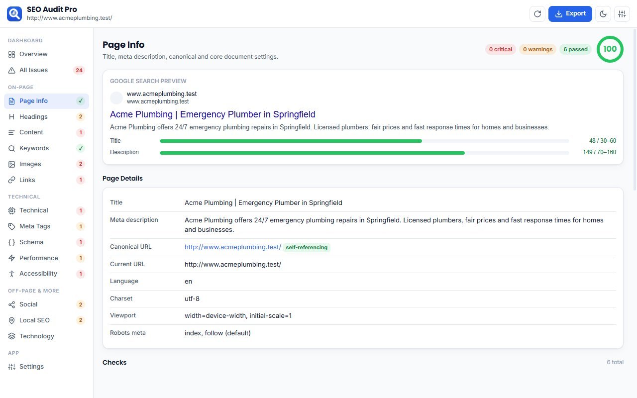This screenshot has height=398, width=637.
Task: Click the 149 / 70–160 description count
Action: [x=600, y=152]
